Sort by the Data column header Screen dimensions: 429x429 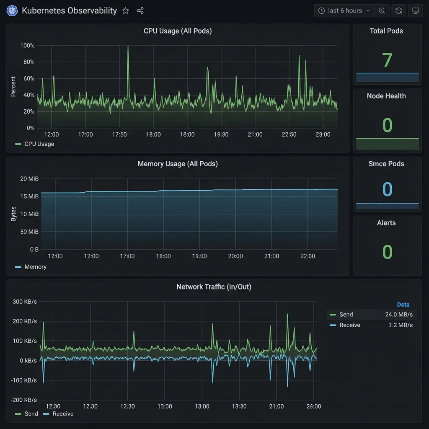[403, 305]
